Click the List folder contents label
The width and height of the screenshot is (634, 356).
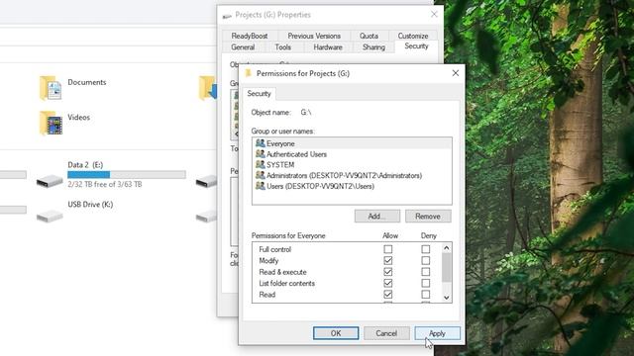(286, 283)
